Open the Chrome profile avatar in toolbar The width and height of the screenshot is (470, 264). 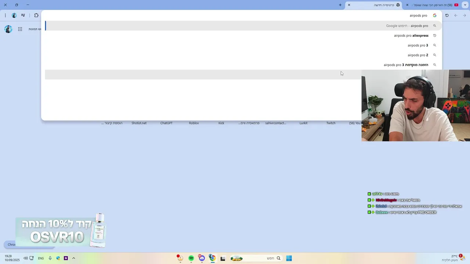click(x=14, y=15)
